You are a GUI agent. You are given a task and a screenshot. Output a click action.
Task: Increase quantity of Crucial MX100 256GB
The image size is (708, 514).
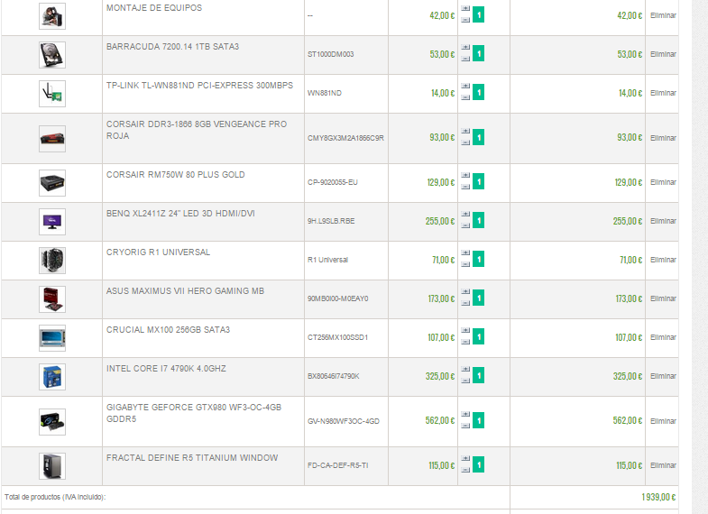(465, 331)
